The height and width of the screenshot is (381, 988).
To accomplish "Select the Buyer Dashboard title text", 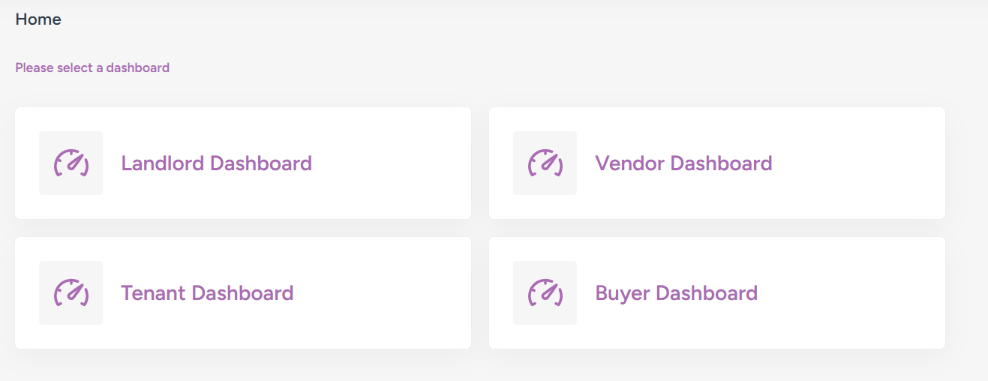I will (x=676, y=293).
